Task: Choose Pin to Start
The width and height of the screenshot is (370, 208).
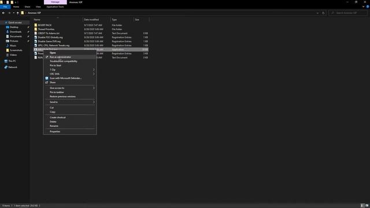Action: [x=70, y=65]
